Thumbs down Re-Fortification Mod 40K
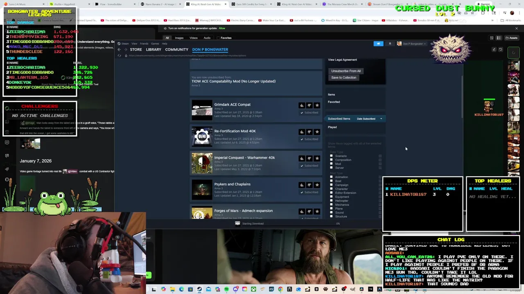Image resolution: width=524 pixels, height=294 pixels. tap(309, 132)
